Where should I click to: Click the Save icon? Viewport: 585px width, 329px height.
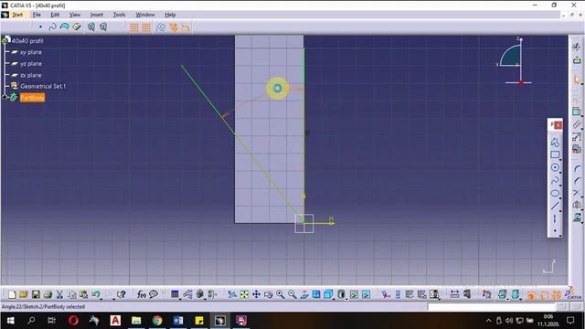[36, 294]
